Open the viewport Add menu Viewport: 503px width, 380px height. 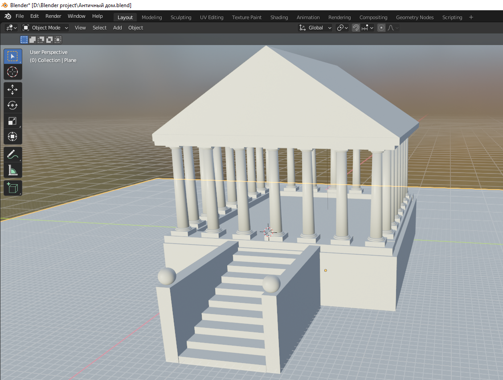tap(118, 28)
